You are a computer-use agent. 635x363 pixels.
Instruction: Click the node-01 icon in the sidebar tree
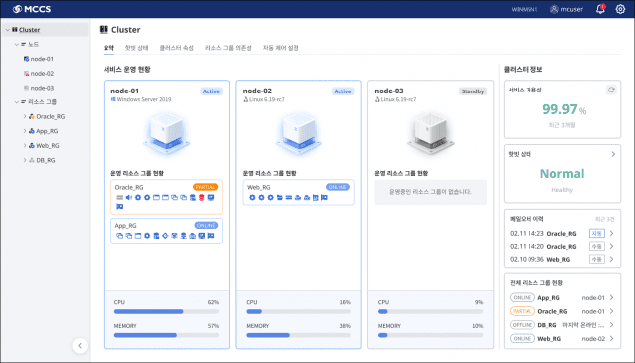pyautogui.click(x=26, y=59)
